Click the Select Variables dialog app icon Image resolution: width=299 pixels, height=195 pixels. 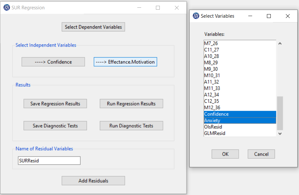point(196,16)
